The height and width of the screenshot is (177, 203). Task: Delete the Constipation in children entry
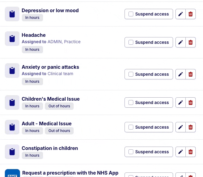pos(191,152)
